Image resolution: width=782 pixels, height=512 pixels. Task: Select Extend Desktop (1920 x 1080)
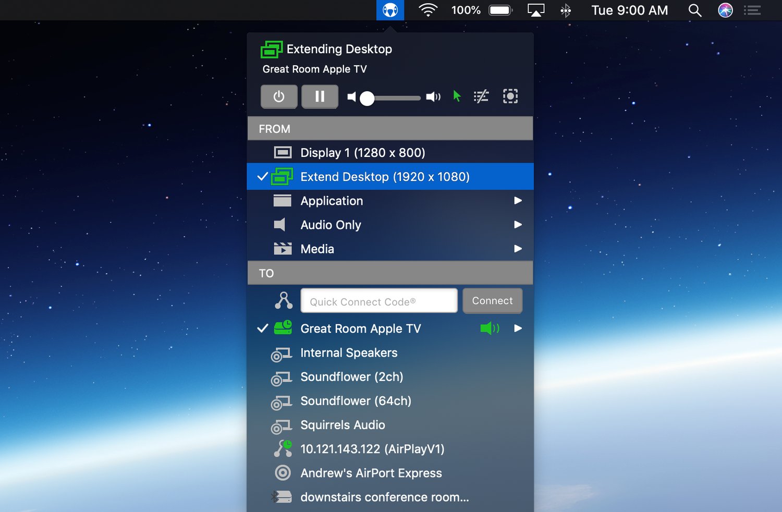[385, 176]
